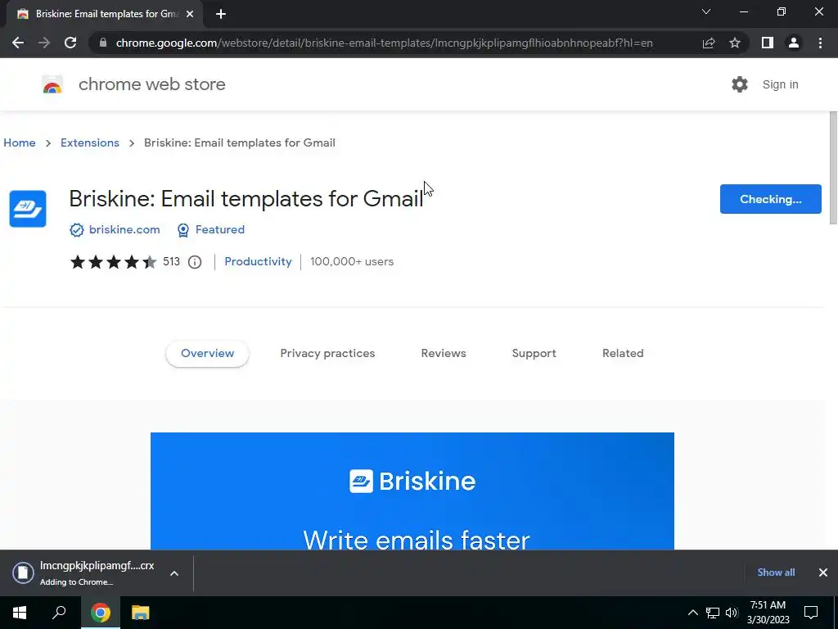The image size is (838, 629).
Task: Share this page from address bar
Action: click(x=709, y=43)
